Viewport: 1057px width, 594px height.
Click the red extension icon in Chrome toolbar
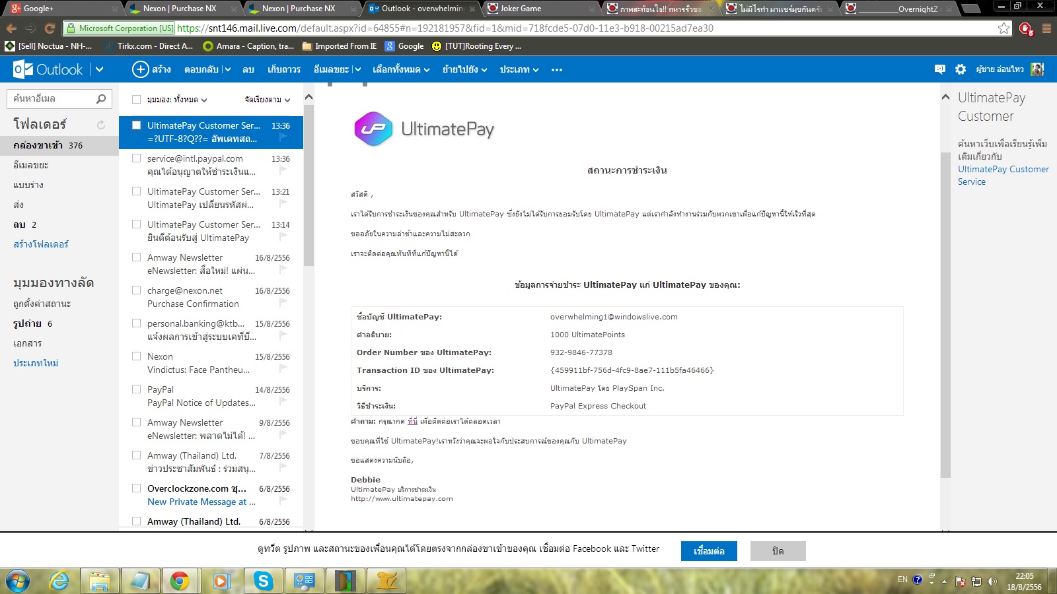point(1025,29)
